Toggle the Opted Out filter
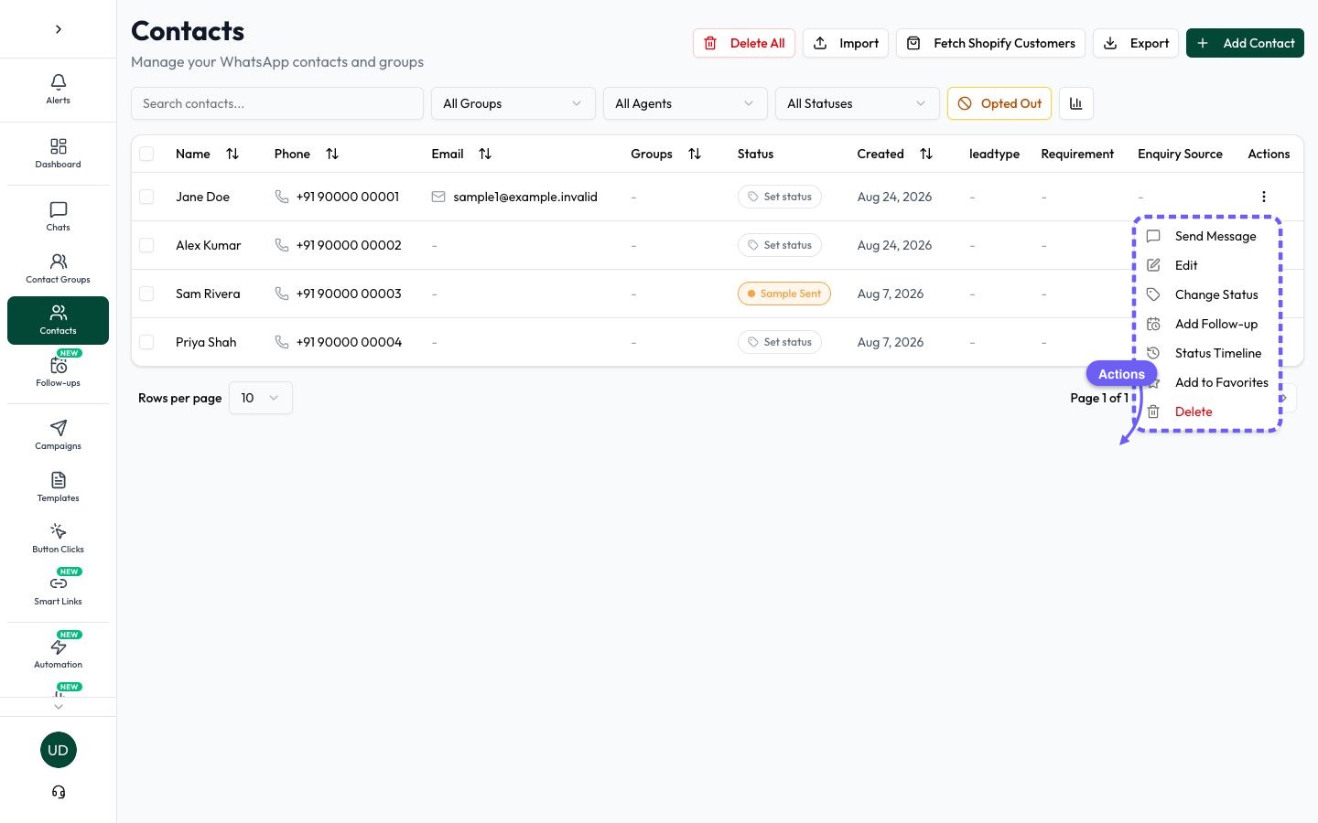Screen dimensions: 1318x823 click(999, 103)
